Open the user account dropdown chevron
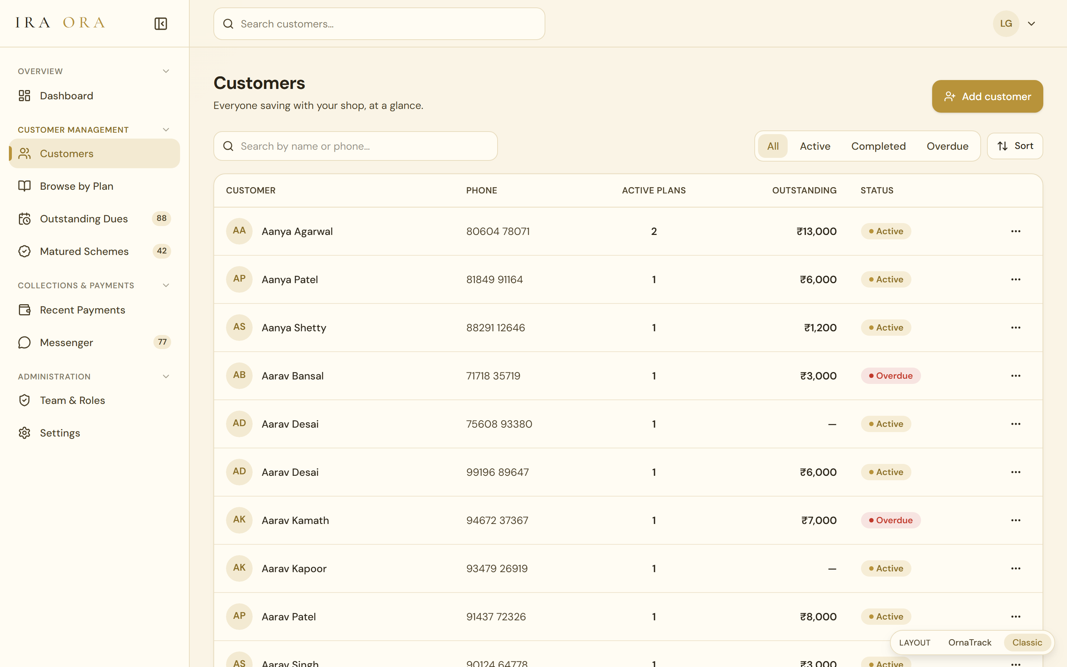Screen dimensions: 1067x667 pyautogui.click(x=1031, y=24)
